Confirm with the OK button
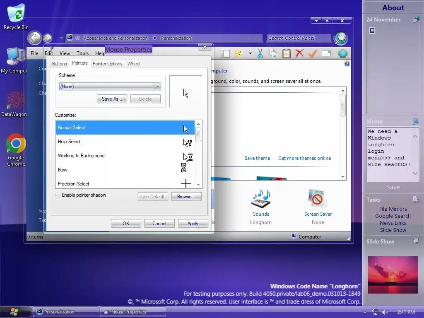The width and height of the screenshot is (424, 318). [126, 224]
